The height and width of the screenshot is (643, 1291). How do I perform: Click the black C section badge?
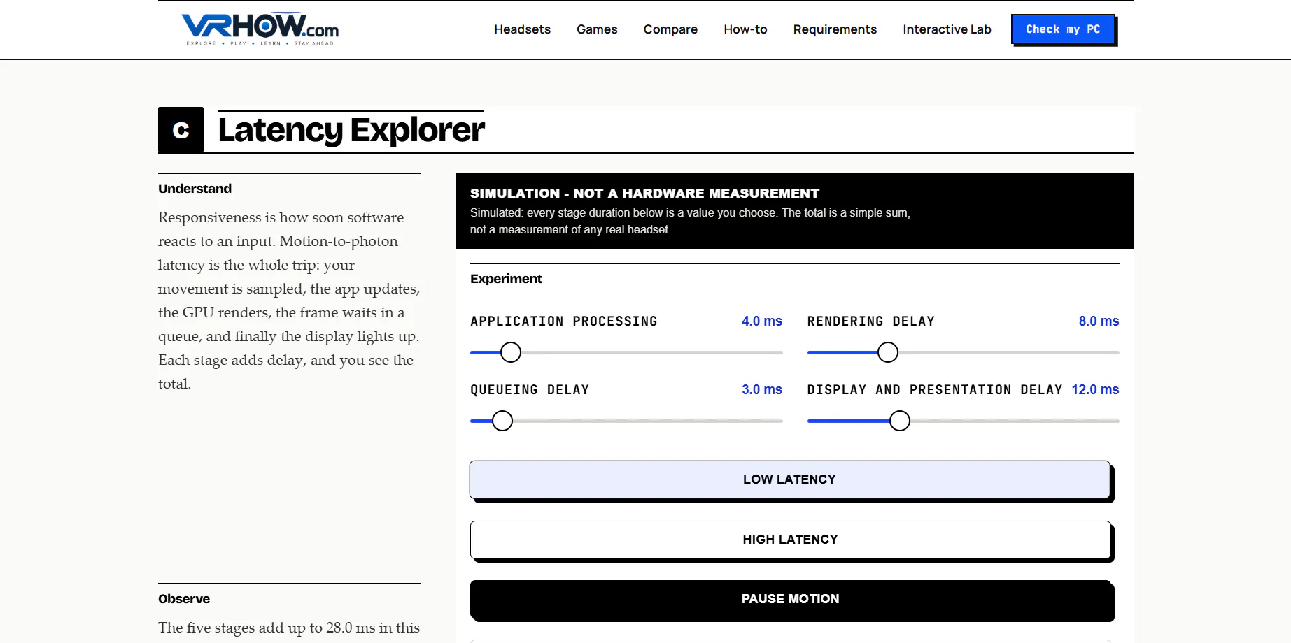tap(181, 130)
